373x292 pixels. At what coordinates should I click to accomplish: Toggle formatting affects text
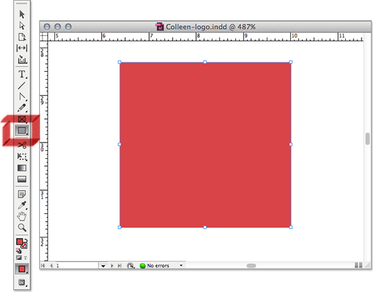click(25, 258)
